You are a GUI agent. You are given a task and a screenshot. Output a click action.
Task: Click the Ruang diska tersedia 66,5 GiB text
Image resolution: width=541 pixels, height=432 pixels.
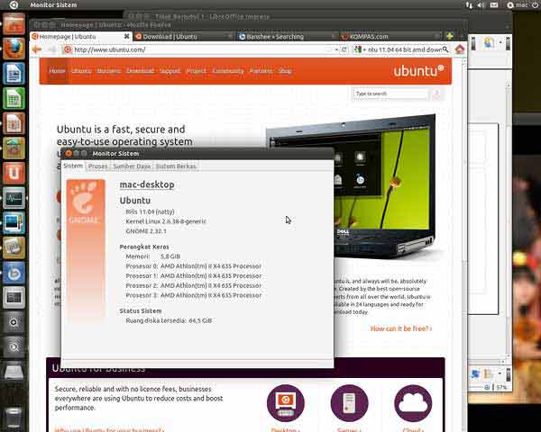point(169,320)
